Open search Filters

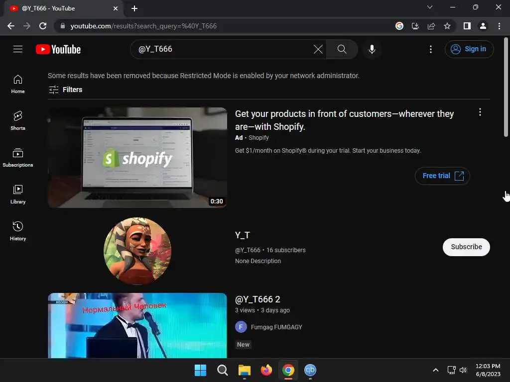coord(65,90)
